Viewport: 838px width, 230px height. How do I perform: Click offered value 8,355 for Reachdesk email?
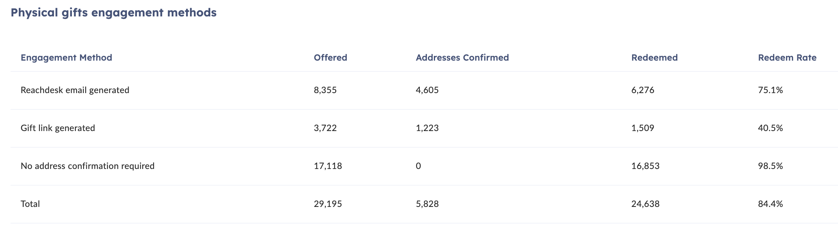point(325,90)
